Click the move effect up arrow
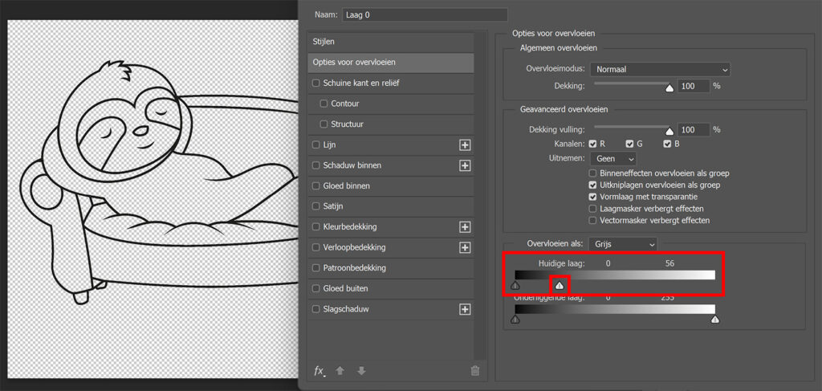Image resolution: width=822 pixels, height=391 pixels. [340, 371]
